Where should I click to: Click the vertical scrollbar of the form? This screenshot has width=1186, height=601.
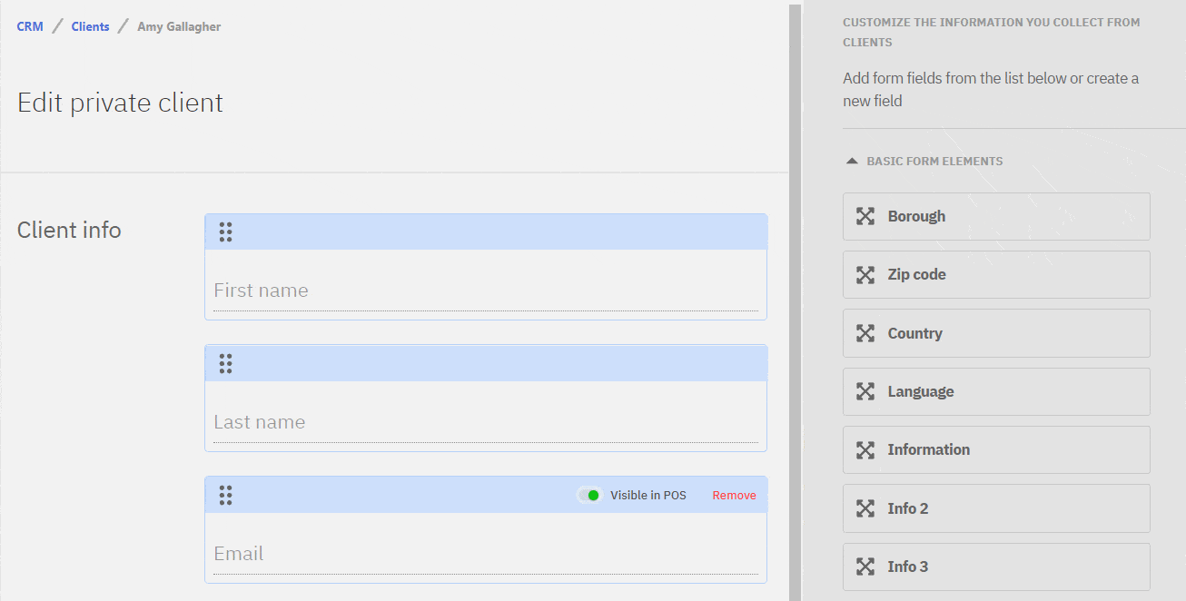point(795,300)
